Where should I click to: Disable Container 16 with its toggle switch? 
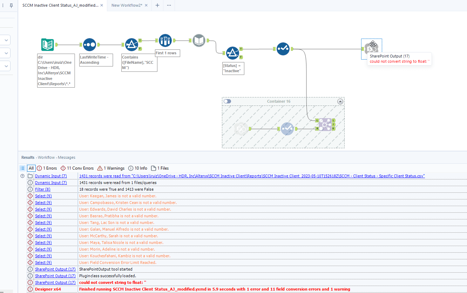tap(227, 101)
